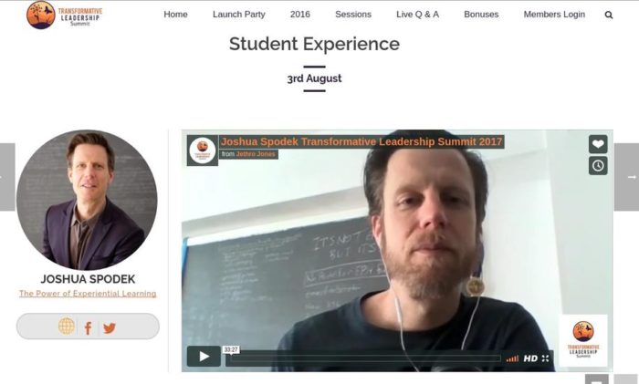Open the Sessions menu item
Image resolution: width=639 pixels, height=384 pixels.
[353, 15]
